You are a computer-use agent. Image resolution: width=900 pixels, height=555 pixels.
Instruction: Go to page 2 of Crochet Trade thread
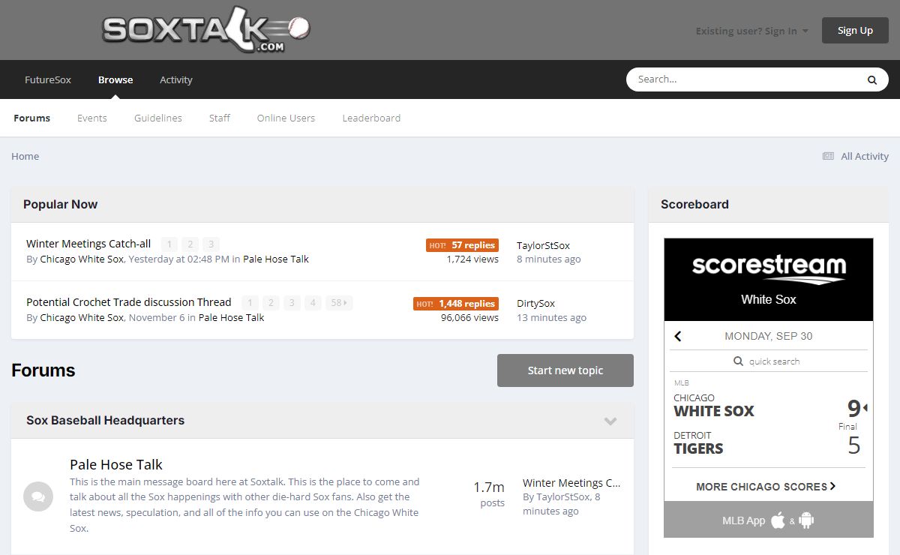271,303
